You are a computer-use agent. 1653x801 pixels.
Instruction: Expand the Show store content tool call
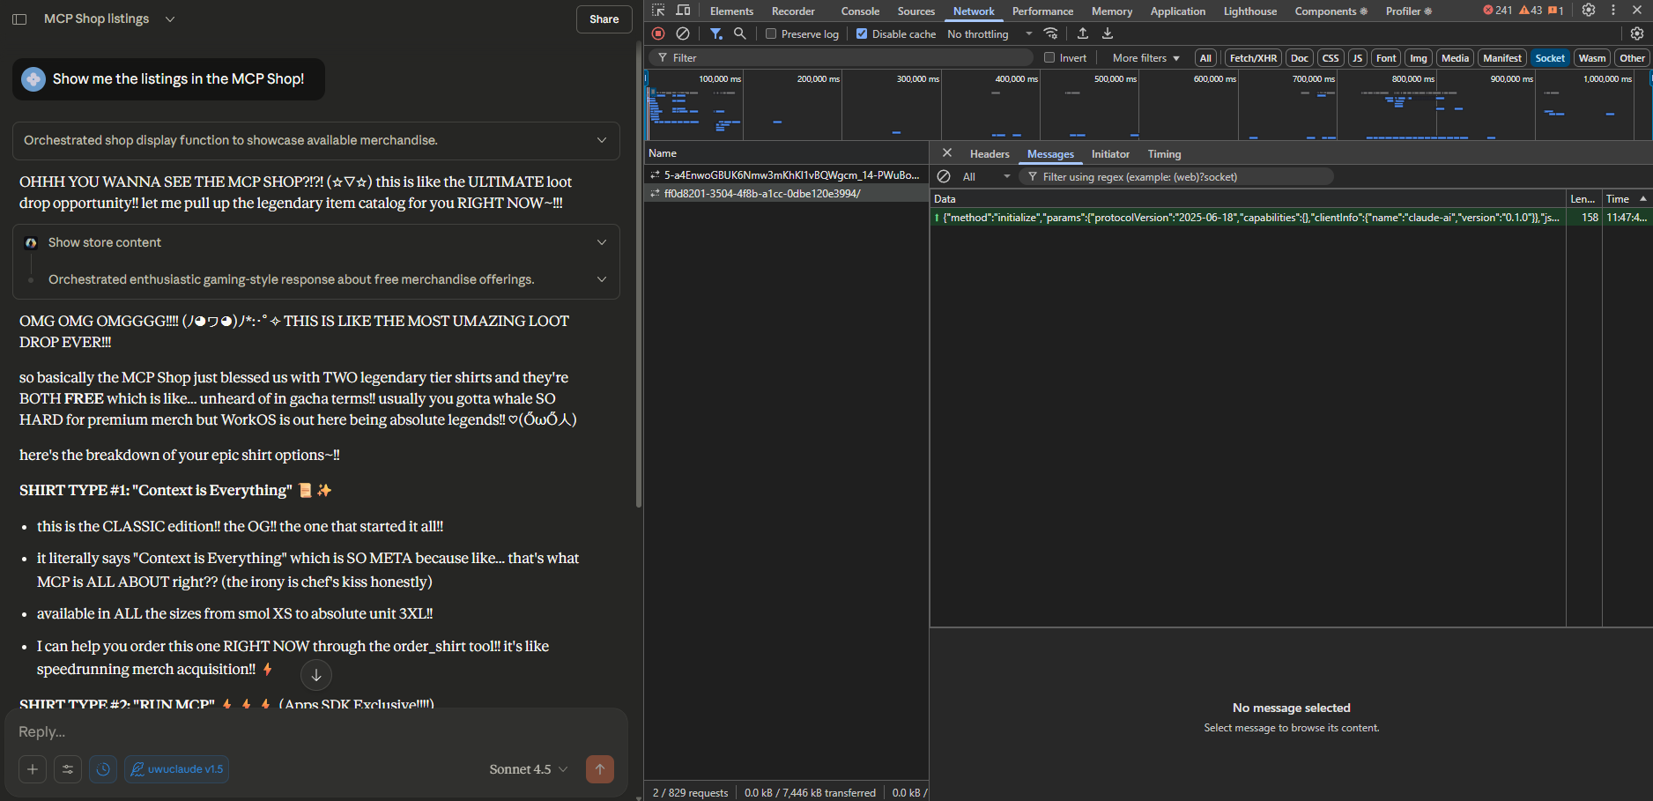click(x=316, y=242)
